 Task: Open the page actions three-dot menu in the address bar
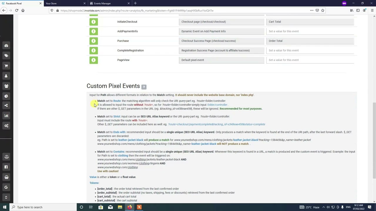(312, 11)
